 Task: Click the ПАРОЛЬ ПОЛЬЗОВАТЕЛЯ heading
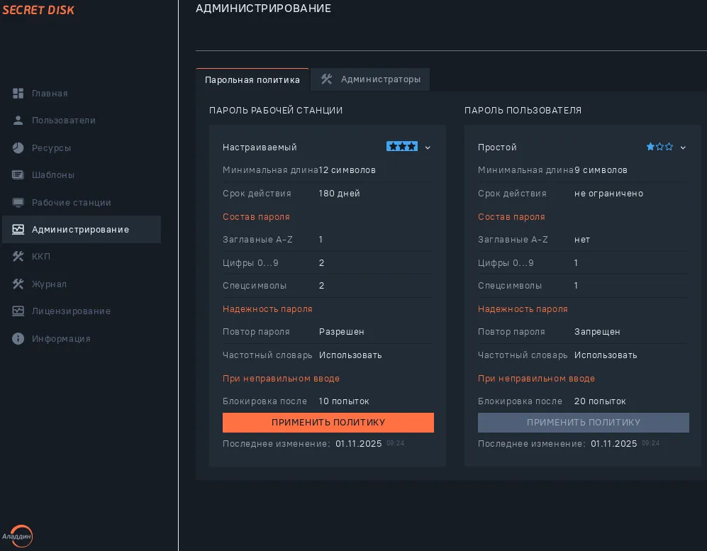point(523,111)
